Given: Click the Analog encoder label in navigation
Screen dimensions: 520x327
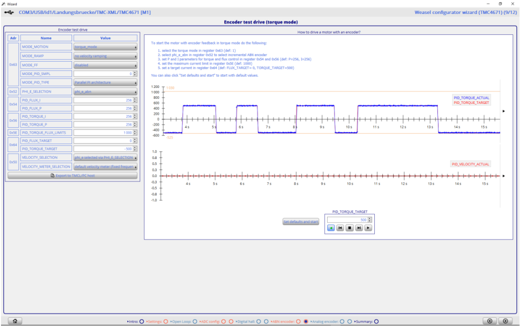Looking at the screenshot, I should [x=324, y=322].
